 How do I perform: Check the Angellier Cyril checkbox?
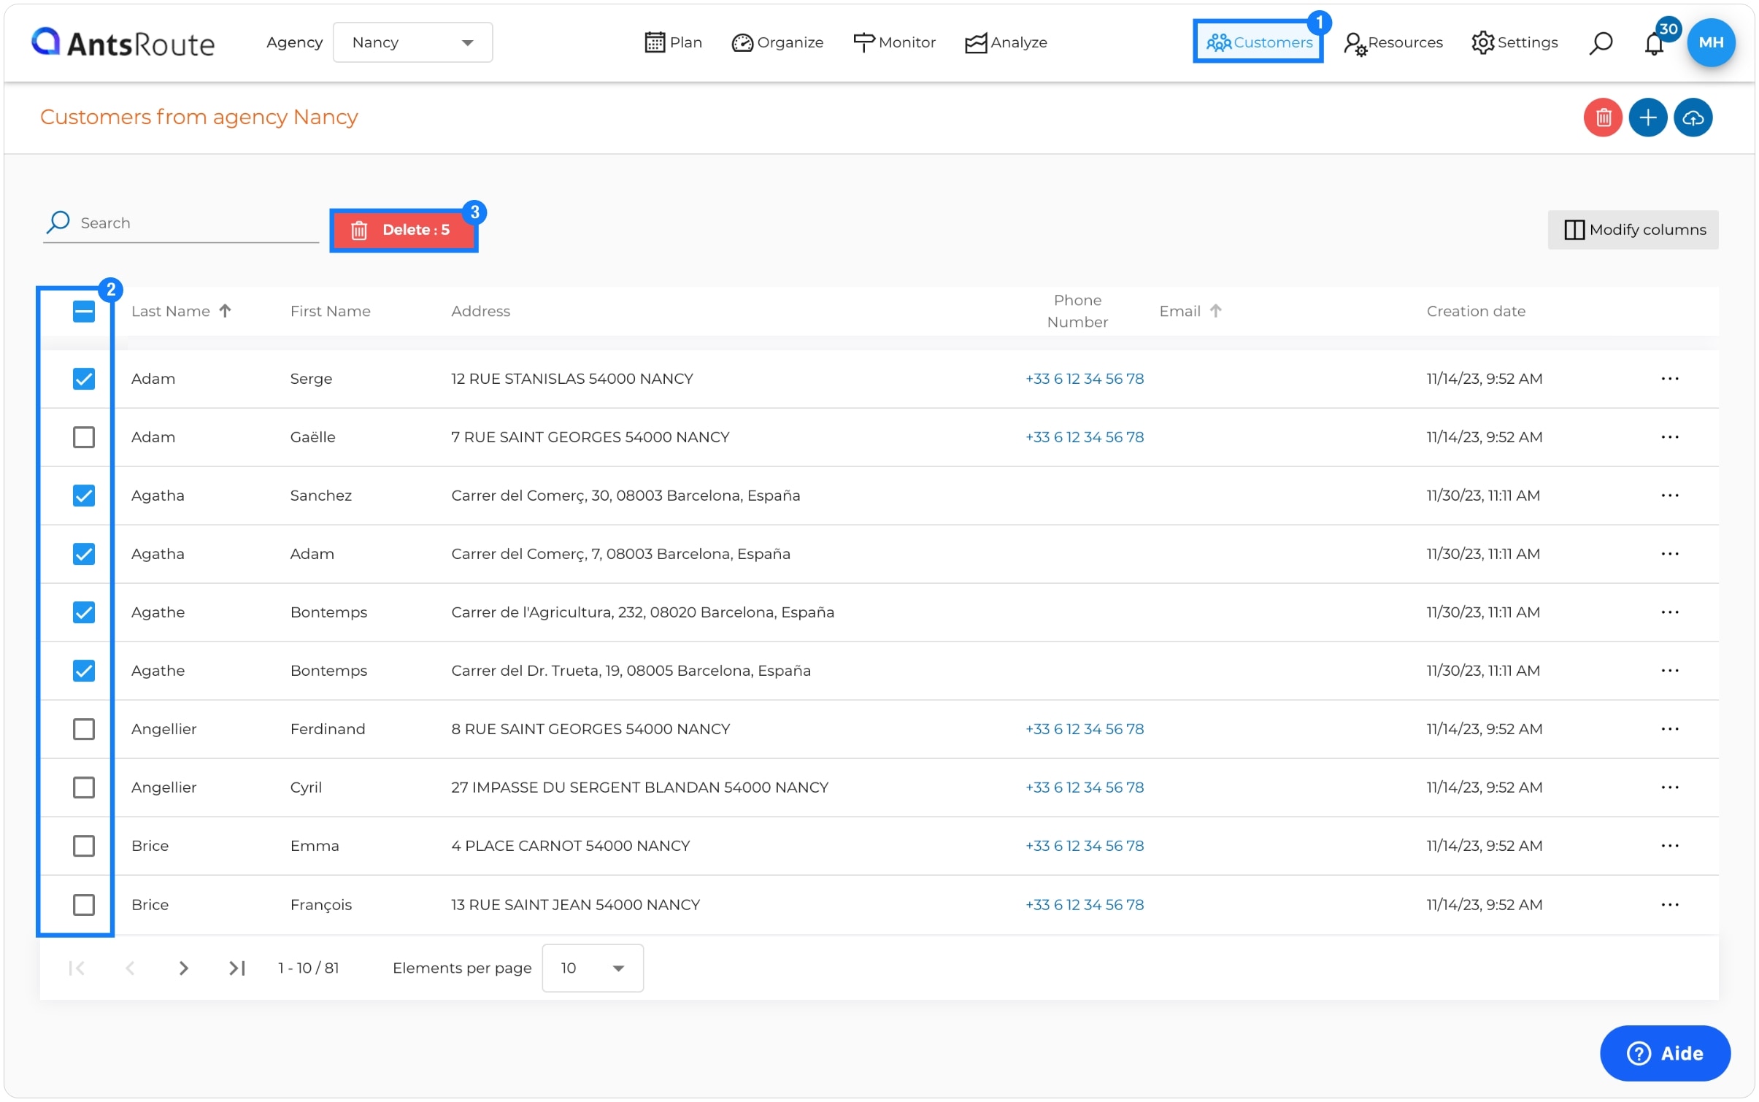click(x=84, y=787)
